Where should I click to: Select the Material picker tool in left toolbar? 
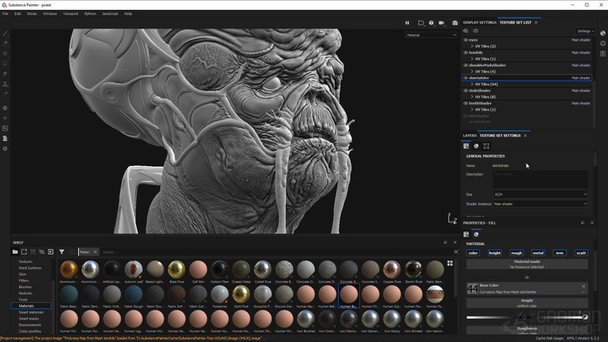[5, 94]
